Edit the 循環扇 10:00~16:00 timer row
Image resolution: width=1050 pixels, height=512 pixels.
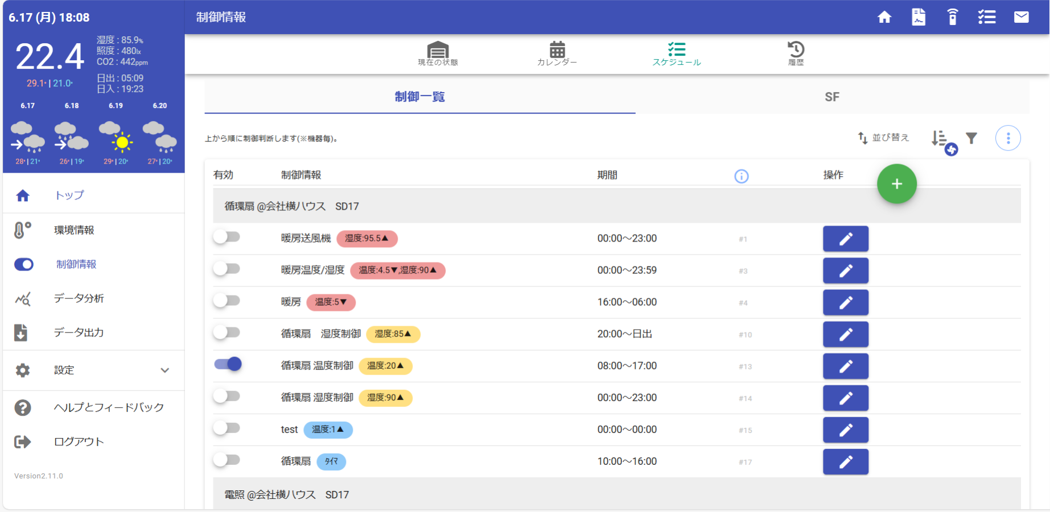tap(846, 461)
